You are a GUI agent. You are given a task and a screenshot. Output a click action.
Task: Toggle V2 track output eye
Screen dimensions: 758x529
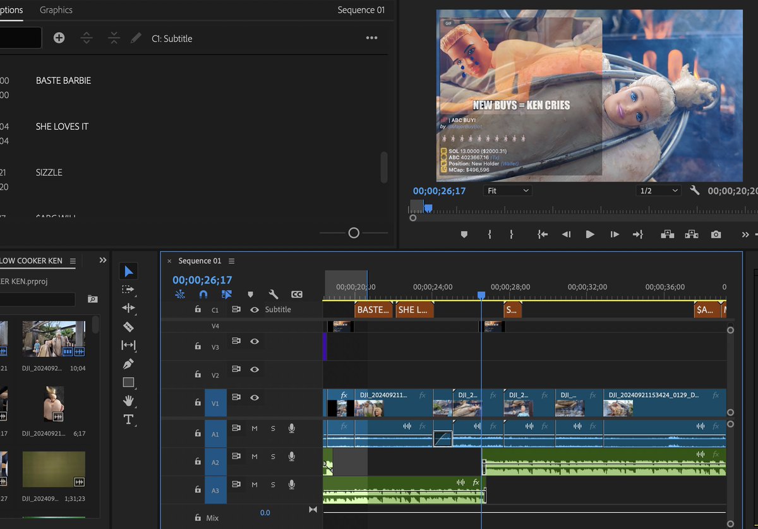click(x=255, y=369)
